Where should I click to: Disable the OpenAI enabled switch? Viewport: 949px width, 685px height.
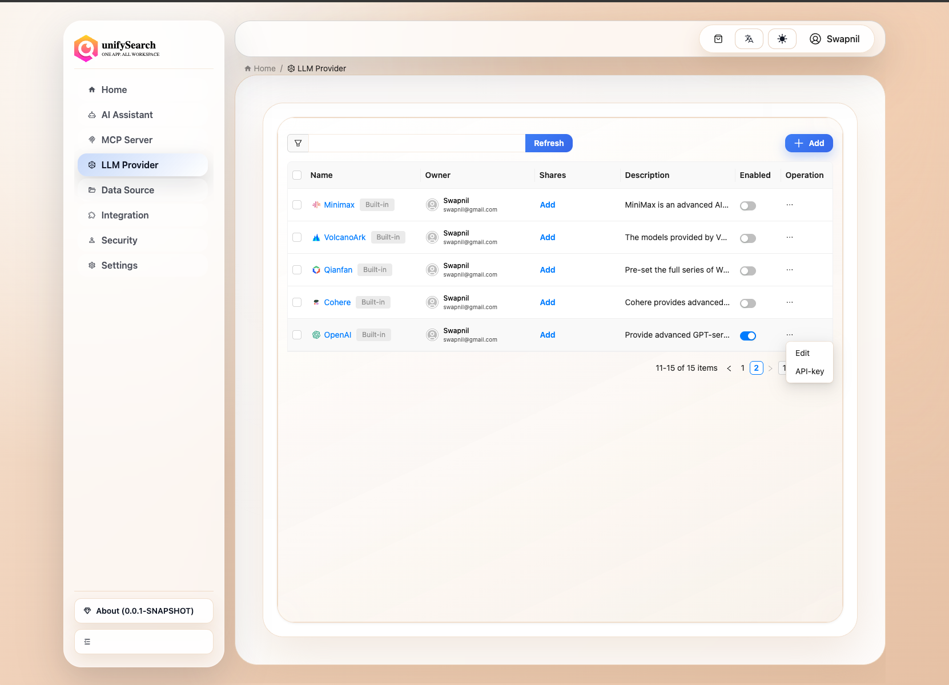747,335
